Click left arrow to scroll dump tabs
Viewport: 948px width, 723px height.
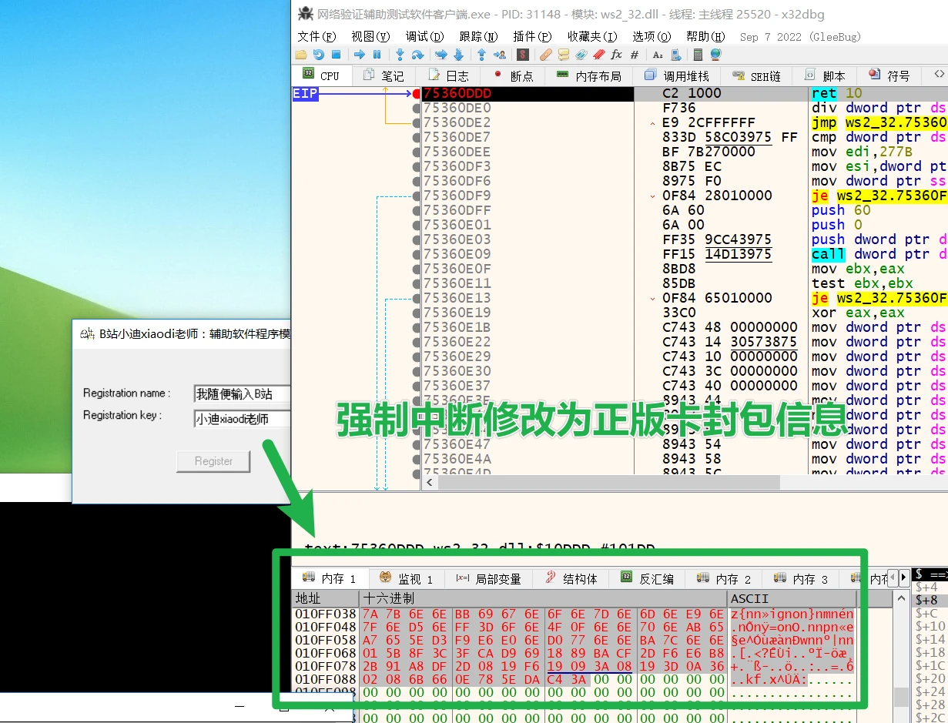click(893, 578)
